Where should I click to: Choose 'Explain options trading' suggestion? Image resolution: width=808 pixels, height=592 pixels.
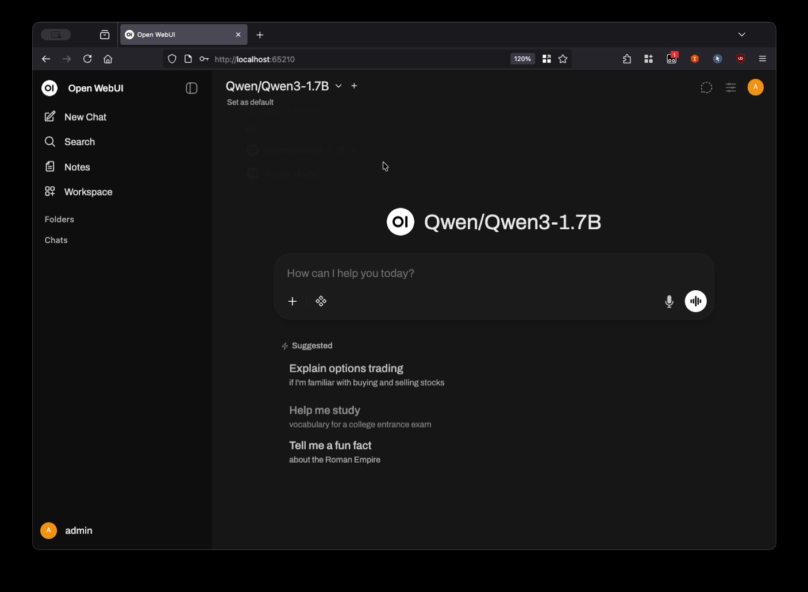(x=367, y=374)
